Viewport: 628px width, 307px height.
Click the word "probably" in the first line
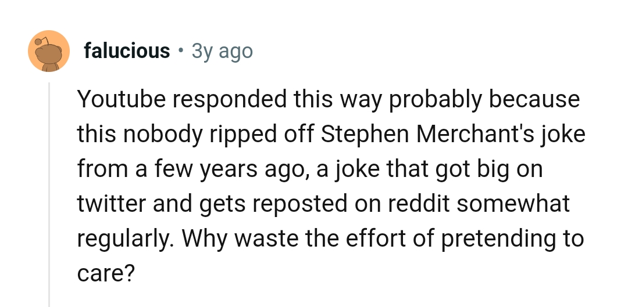435,99
